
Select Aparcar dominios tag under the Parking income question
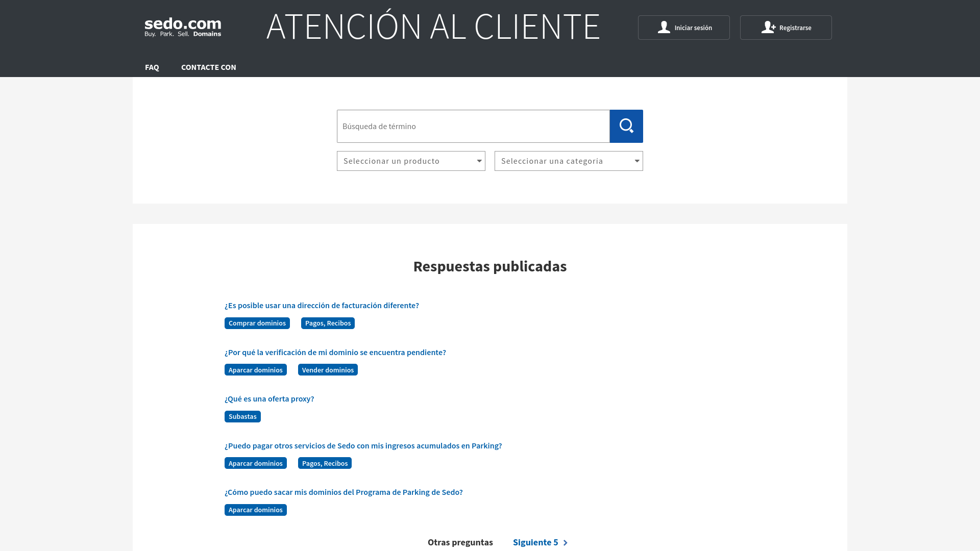pyautogui.click(x=256, y=463)
